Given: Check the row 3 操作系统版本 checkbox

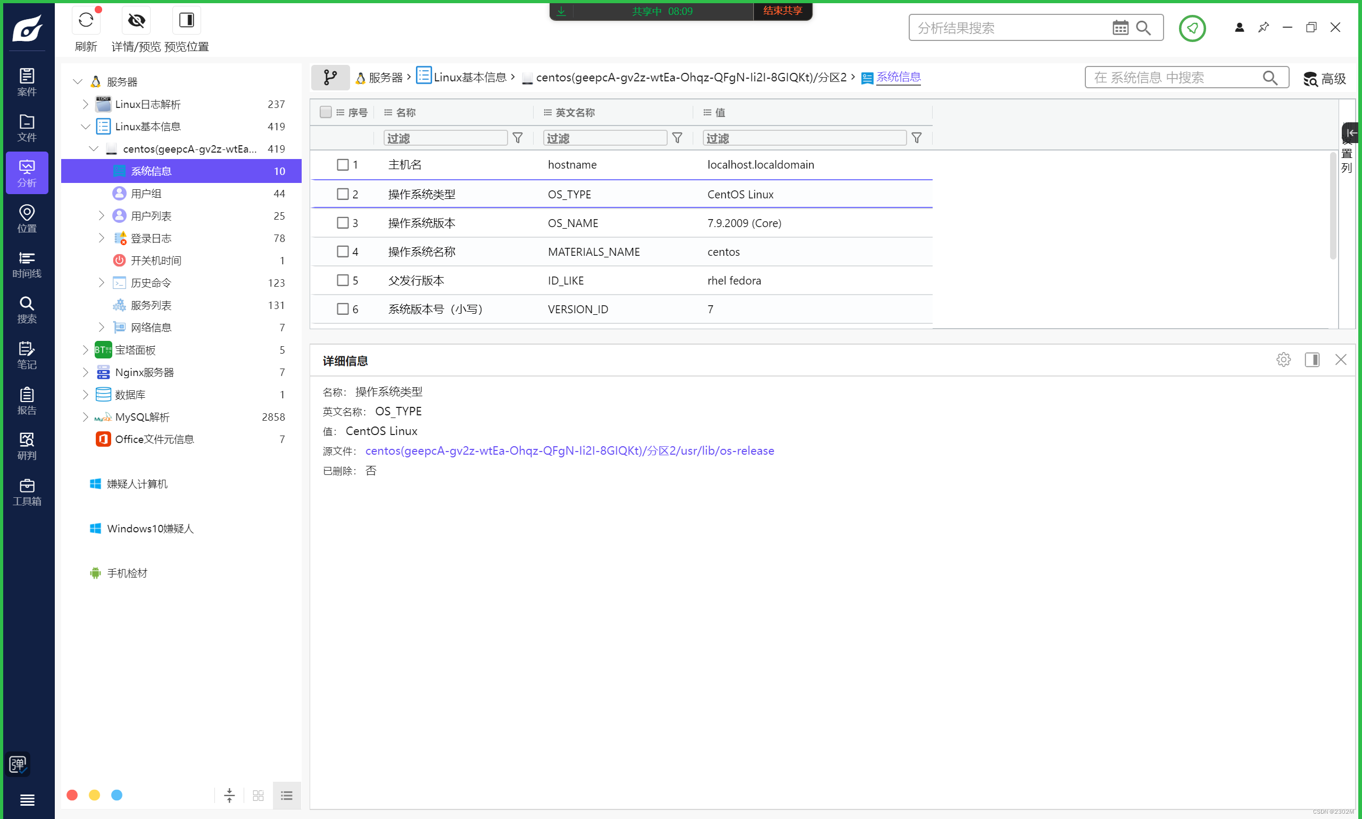Looking at the screenshot, I should tap(343, 223).
